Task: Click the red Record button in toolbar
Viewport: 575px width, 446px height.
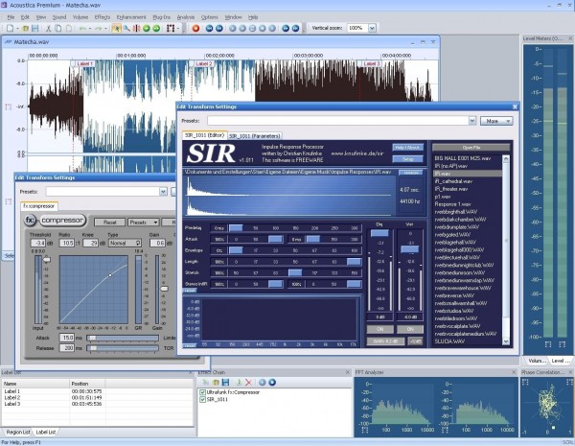Action: [195, 28]
